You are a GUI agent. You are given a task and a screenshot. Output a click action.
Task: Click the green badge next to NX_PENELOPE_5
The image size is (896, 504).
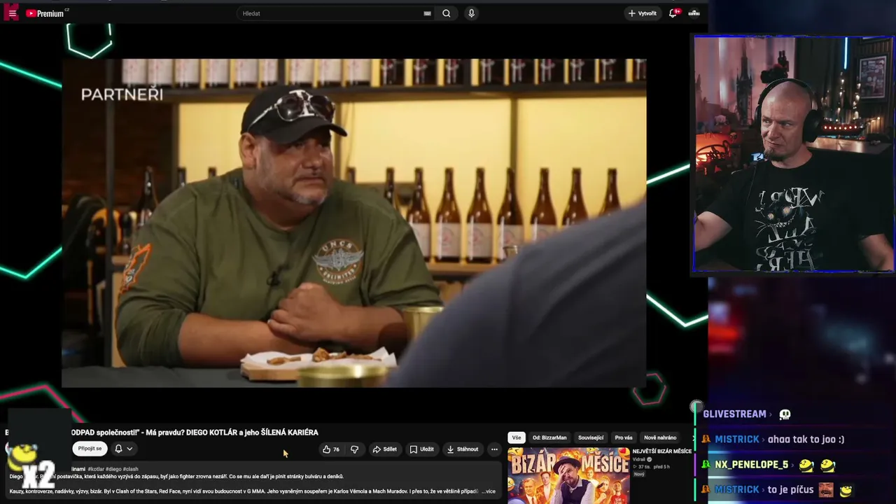[x=706, y=464]
